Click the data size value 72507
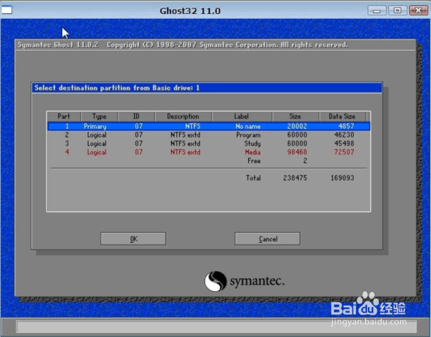431x337 pixels. pyautogui.click(x=344, y=152)
